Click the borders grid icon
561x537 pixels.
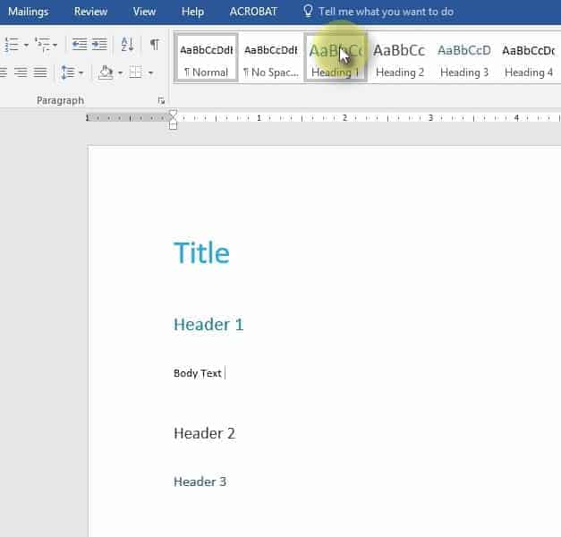(x=134, y=72)
